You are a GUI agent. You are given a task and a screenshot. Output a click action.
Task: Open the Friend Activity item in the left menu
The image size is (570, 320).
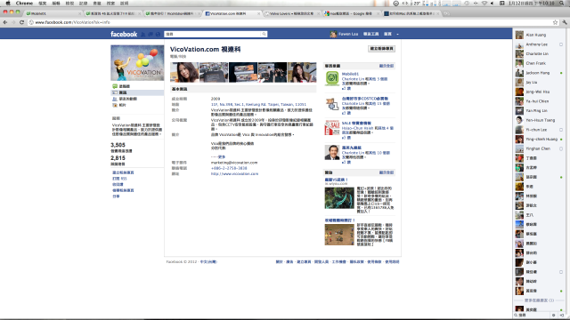(137, 99)
